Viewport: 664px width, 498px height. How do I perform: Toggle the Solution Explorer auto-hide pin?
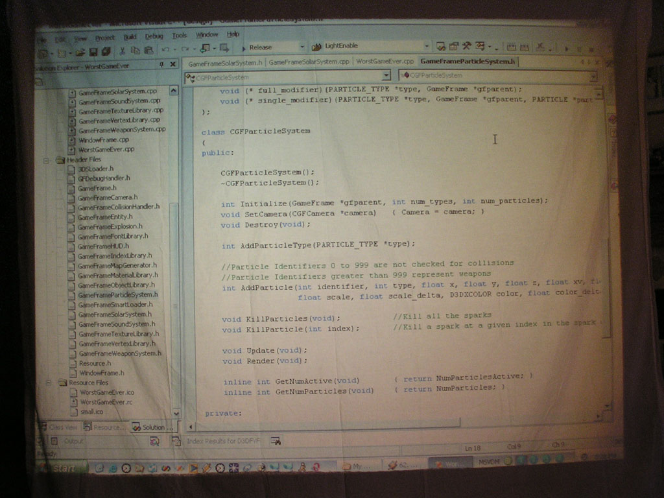point(161,64)
